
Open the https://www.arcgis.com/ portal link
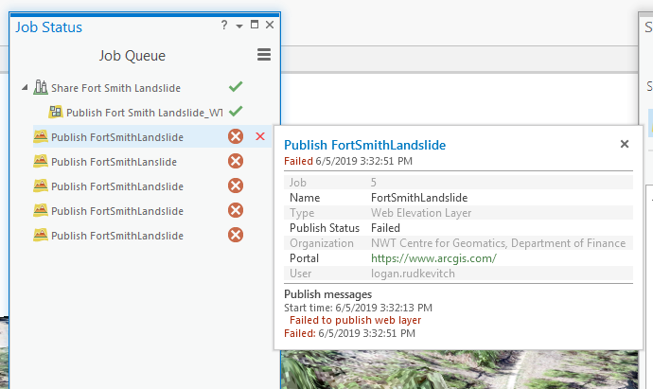tap(434, 258)
